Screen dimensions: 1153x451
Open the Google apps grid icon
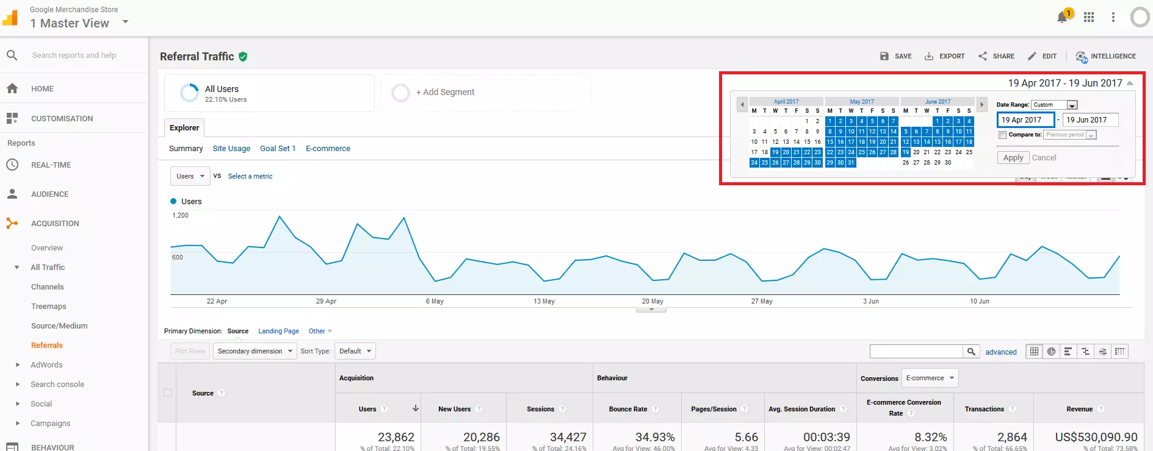click(x=1089, y=17)
